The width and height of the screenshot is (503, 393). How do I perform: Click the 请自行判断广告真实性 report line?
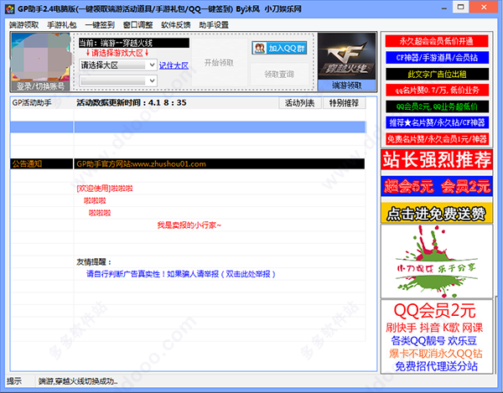pos(180,274)
